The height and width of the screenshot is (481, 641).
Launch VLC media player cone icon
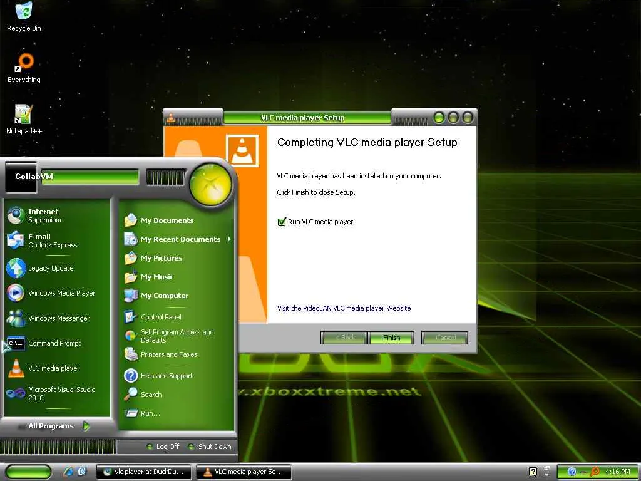16,368
